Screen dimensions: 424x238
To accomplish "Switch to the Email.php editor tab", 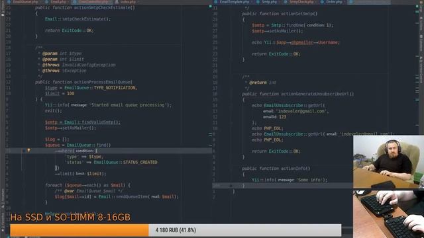I will coord(58,1).
